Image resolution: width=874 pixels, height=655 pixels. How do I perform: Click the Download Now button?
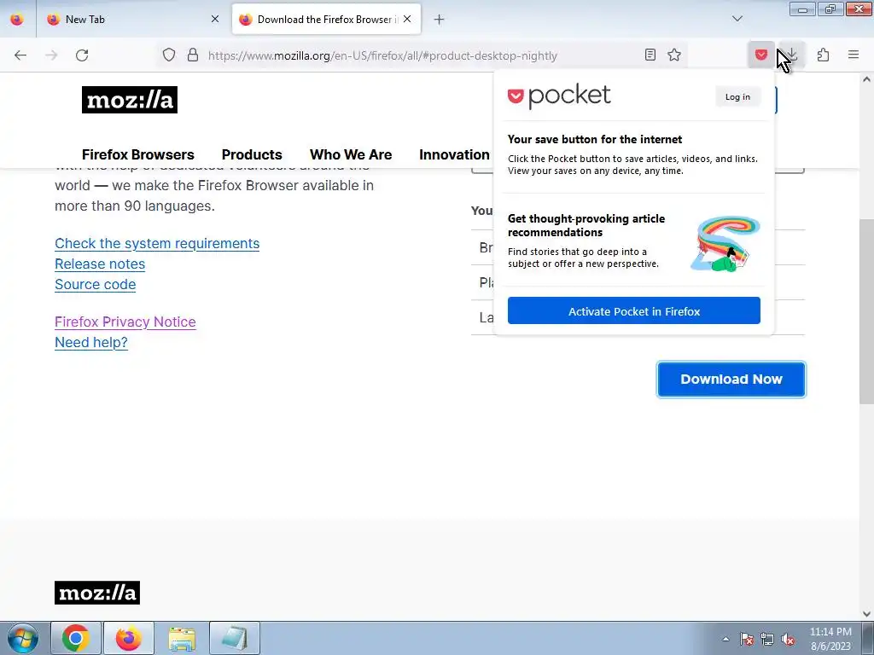pos(731,380)
